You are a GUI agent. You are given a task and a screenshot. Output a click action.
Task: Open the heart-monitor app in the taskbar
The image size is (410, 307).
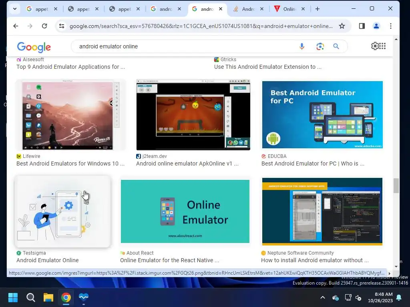click(84, 297)
